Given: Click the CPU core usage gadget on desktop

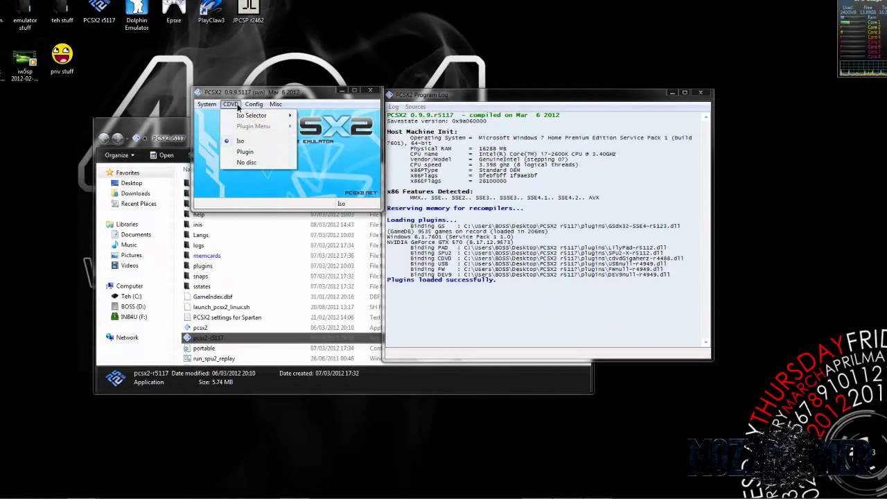Looking at the screenshot, I should coord(862,38).
